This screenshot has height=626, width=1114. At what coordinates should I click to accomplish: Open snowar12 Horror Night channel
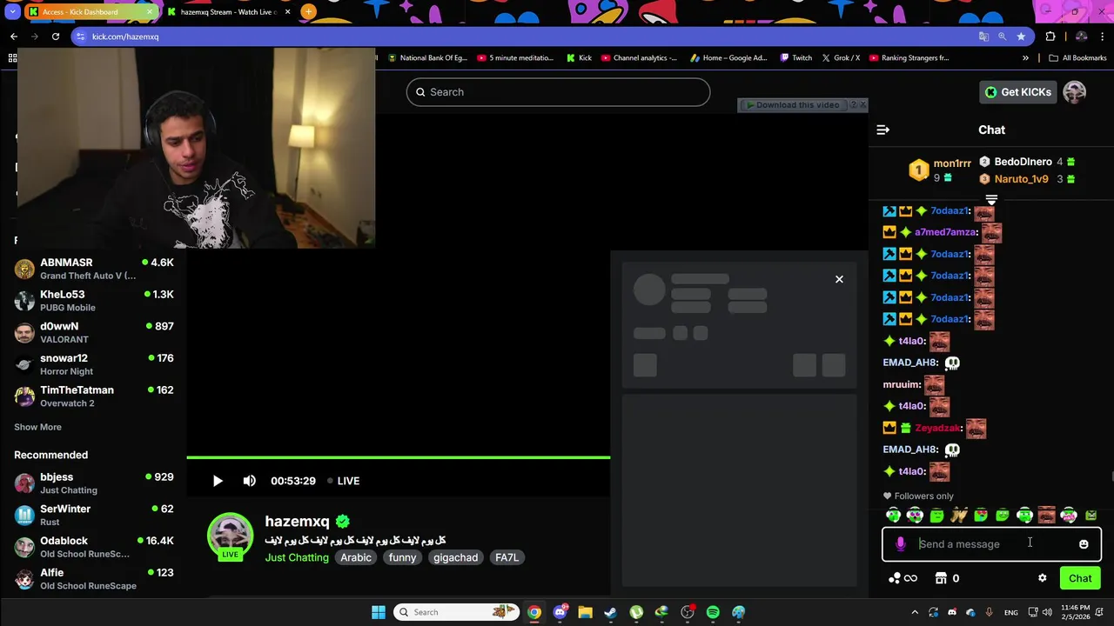tap(94, 364)
